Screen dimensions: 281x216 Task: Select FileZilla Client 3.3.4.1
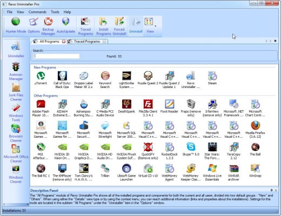pyautogui.click(x=148, y=108)
